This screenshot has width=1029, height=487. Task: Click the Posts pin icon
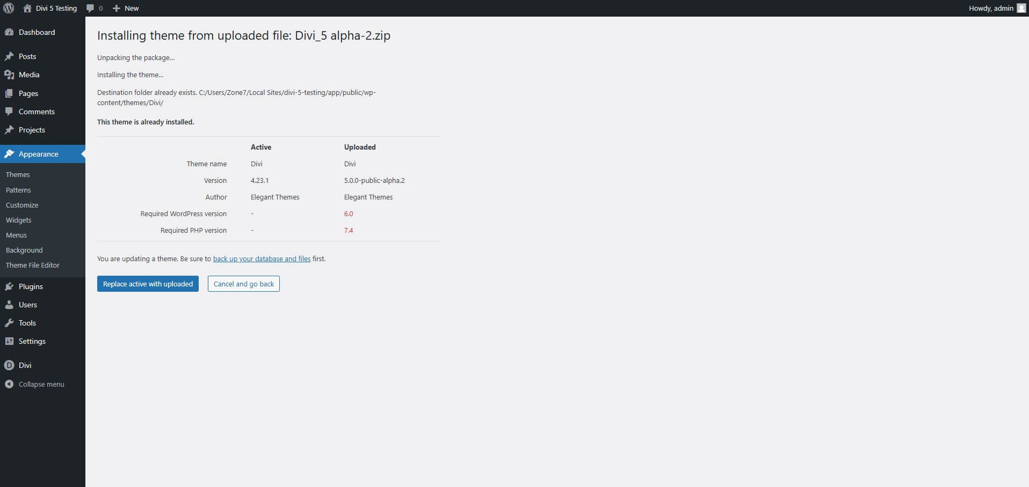(x=9, y=56)
